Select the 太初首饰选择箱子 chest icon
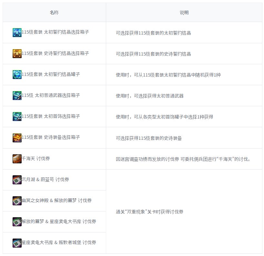The width and height of the screenshot is (264, 256). pos(17,117)
